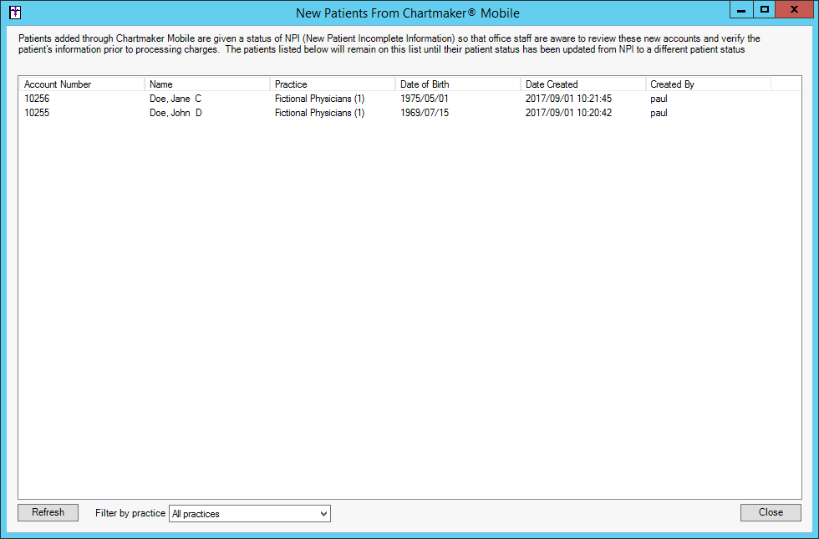Open the Filter by practice dropdown
The height and width of the screenshot is (539, 819).
click(x=250, y=513)
